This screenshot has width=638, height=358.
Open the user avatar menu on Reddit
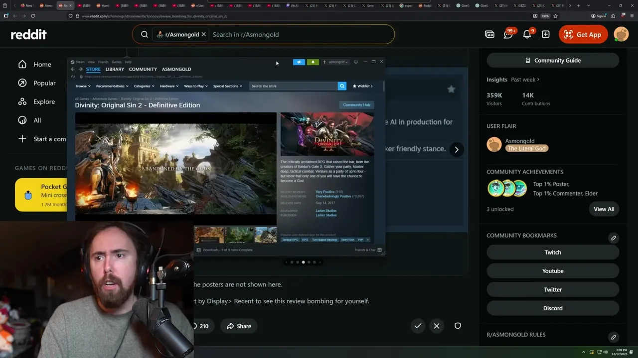click(621, 34)
